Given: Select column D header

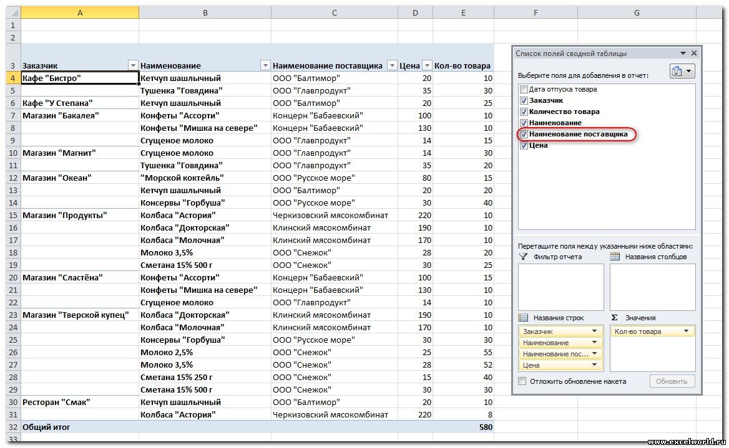Looking at the screenshot, I should [x=415, y=12].
